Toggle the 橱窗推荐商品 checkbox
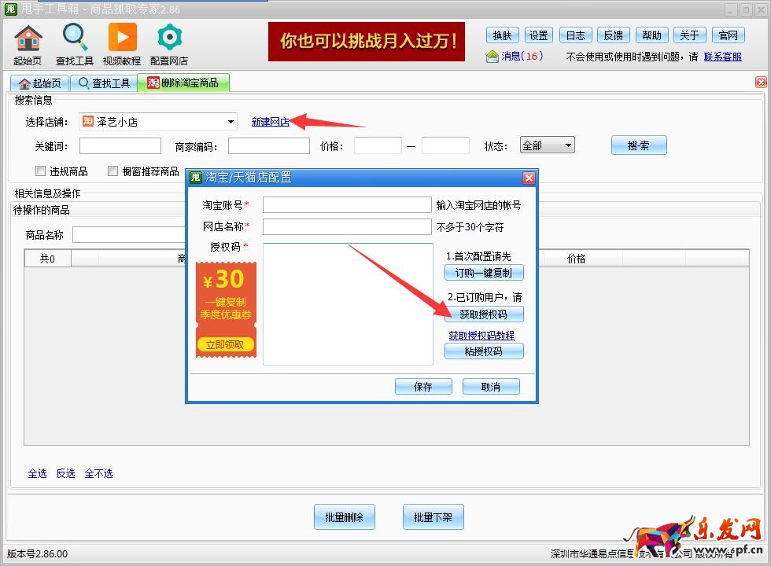Viewport: 771px width, 566px height. pos(113,171)
